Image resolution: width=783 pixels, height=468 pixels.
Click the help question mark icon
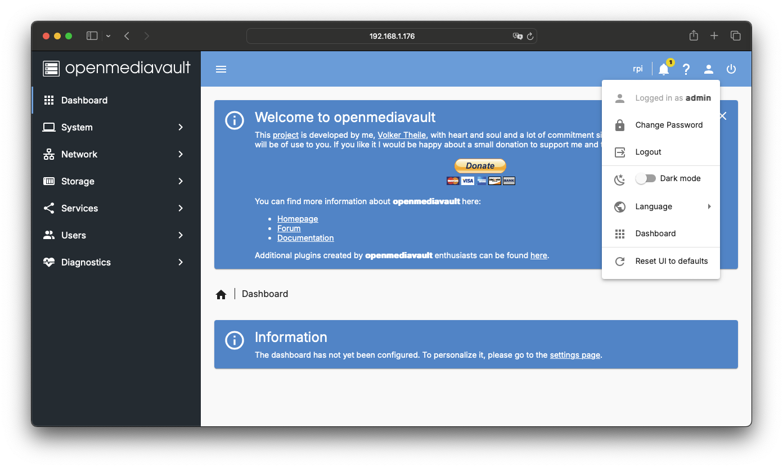coord(686,69)
